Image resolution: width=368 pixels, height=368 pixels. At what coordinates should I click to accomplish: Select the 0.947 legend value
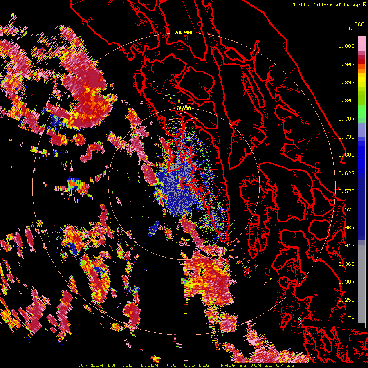pyautogui.click(x=346, y=64)
